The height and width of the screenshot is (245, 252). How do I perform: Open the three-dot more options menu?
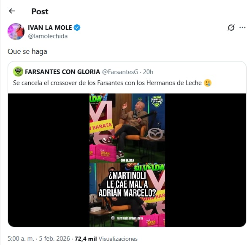tap(242, 27)
